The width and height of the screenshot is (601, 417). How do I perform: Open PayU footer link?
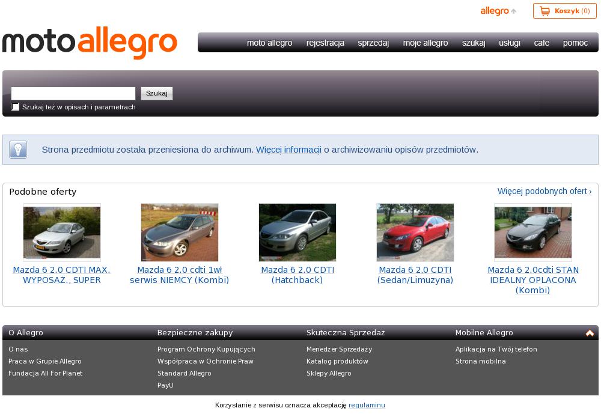[165, 385]
